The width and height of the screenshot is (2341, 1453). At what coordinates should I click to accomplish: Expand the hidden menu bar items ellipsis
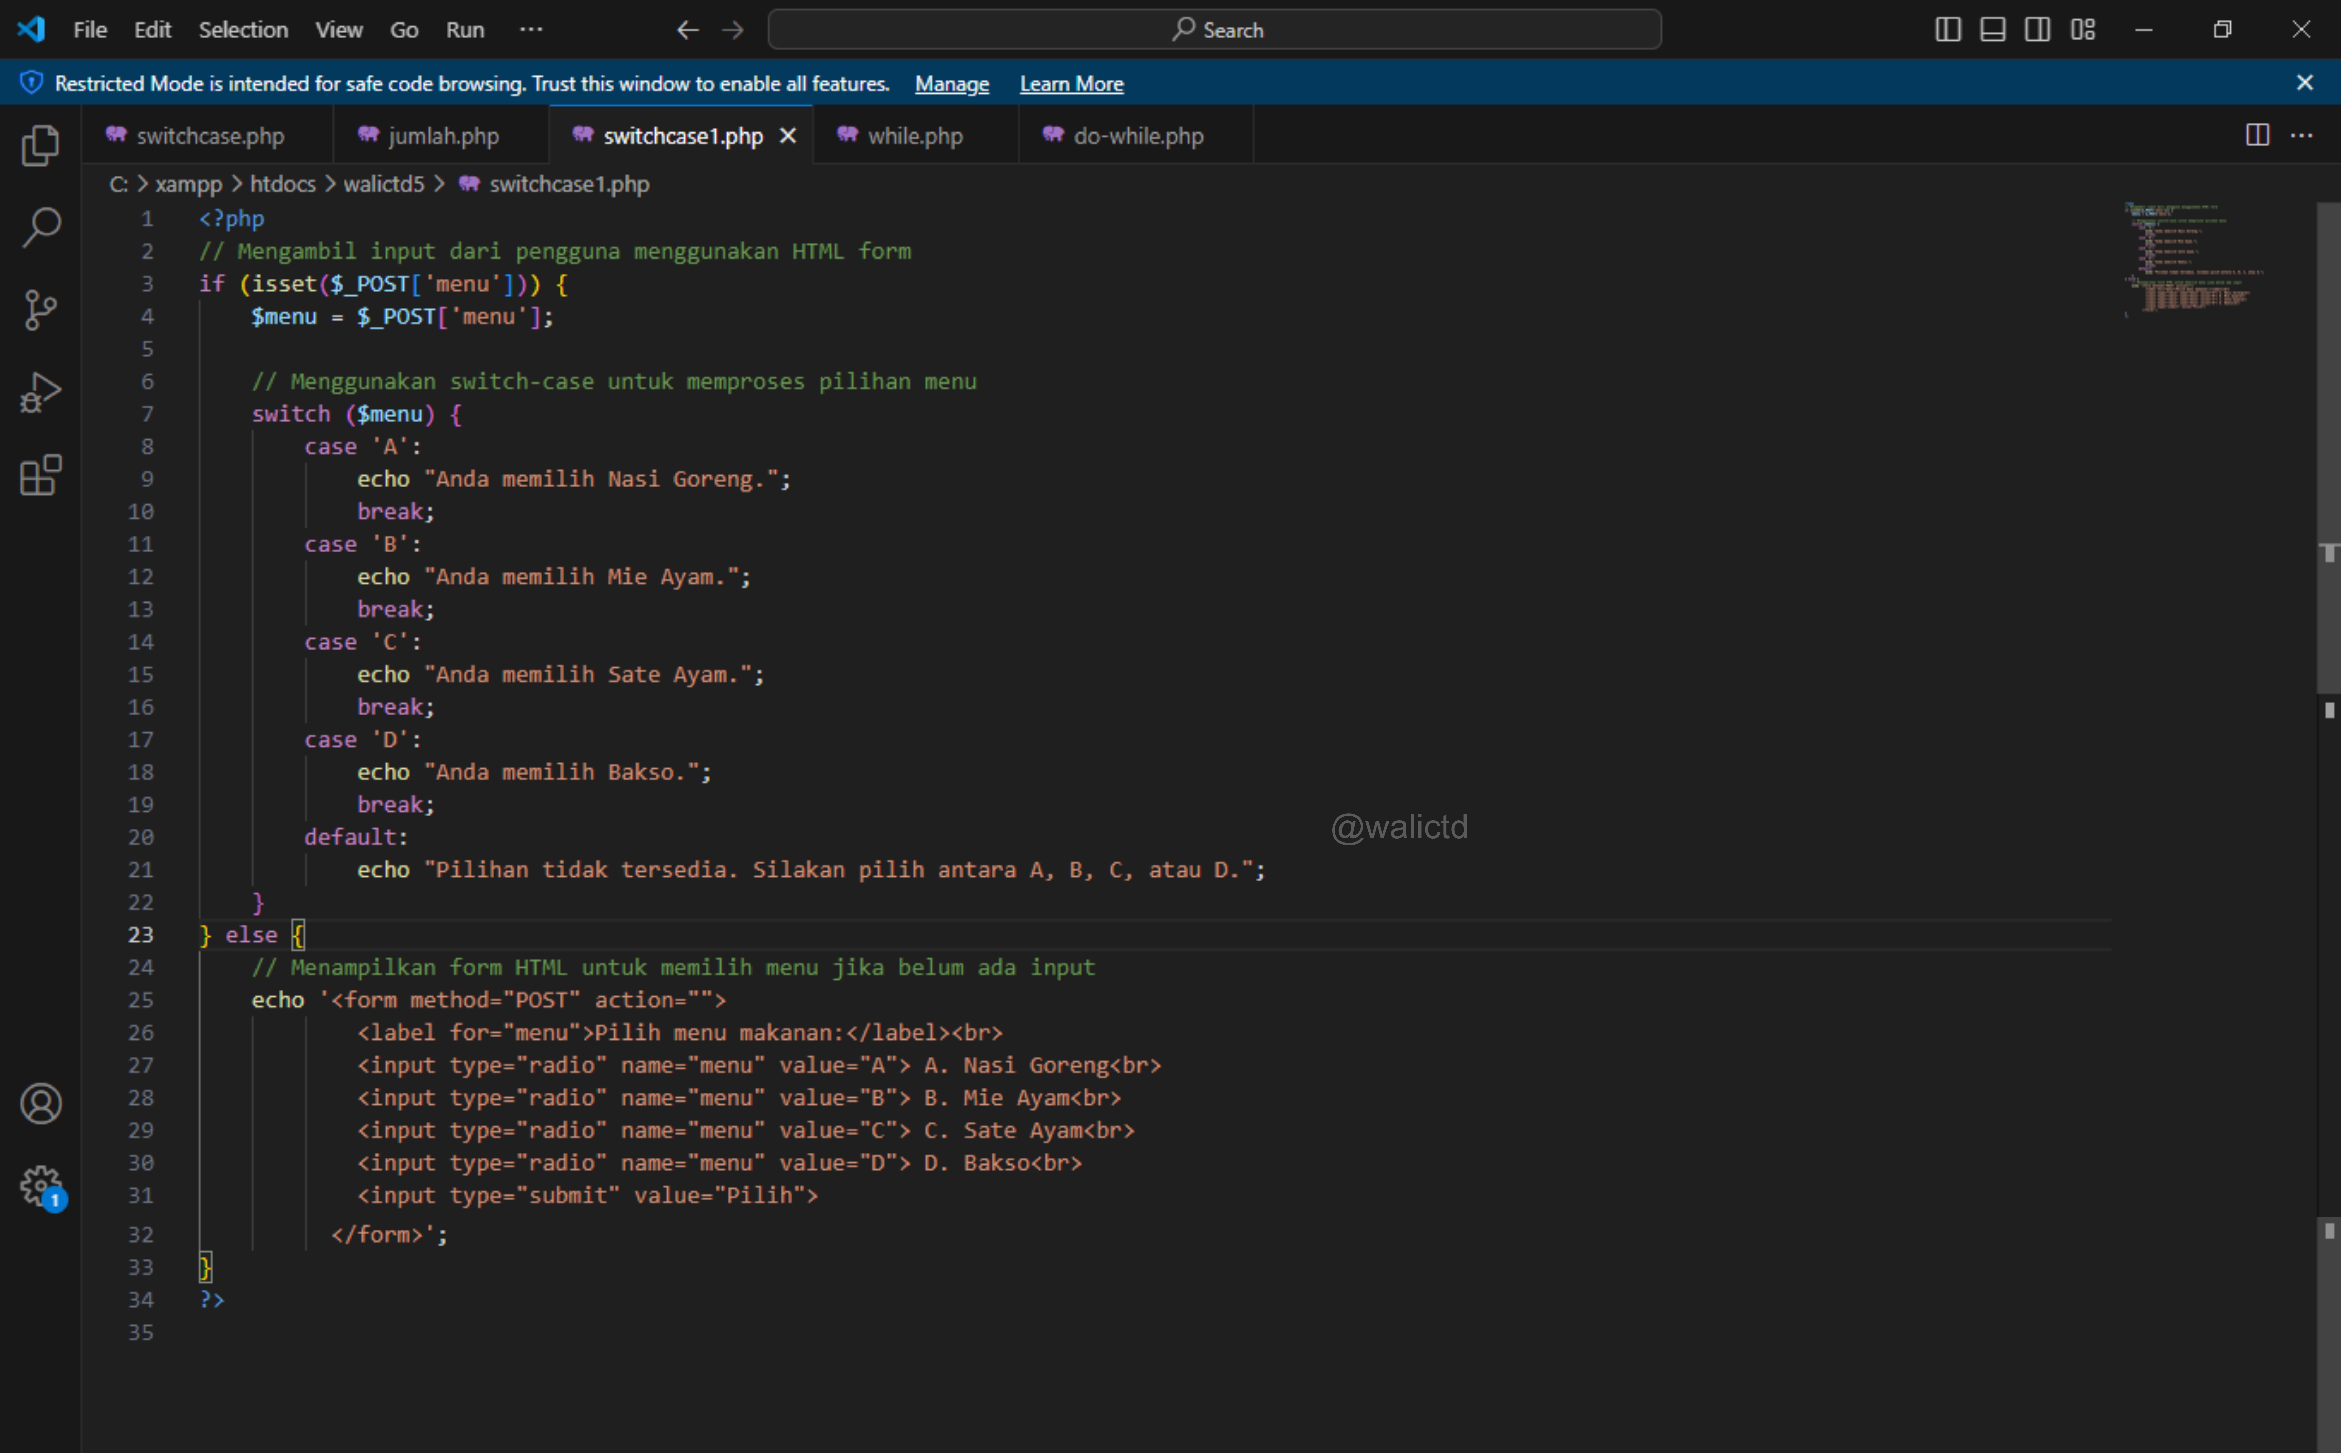click(530, 30)
